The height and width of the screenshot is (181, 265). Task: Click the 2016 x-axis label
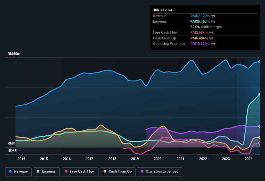67,159
